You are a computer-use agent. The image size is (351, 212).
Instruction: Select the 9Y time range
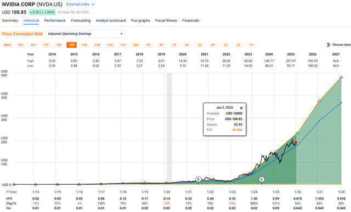[149, 45]
